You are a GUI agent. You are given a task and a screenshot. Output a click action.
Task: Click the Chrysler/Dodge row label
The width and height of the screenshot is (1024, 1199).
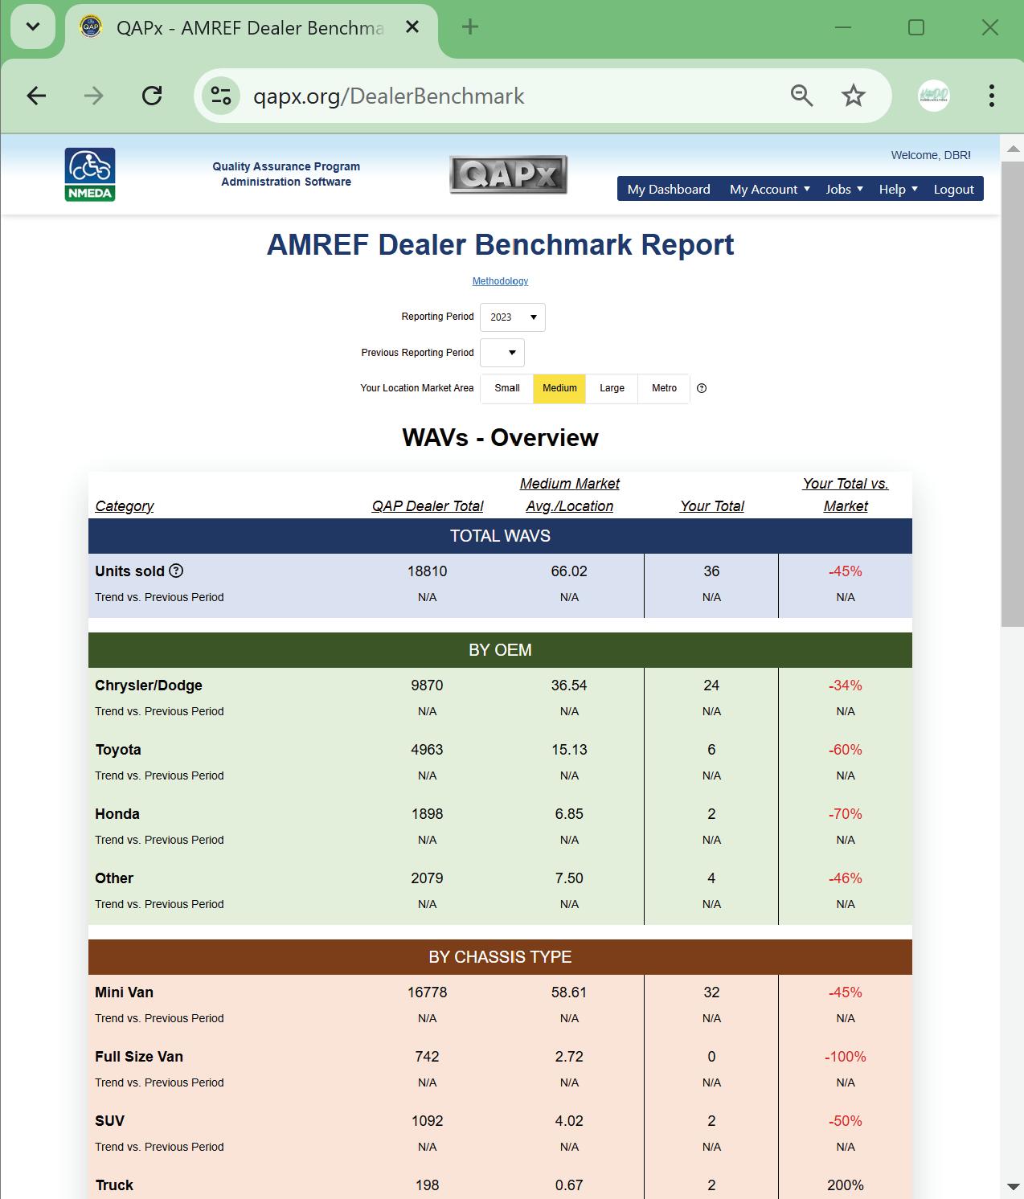(x=149, y=685)
